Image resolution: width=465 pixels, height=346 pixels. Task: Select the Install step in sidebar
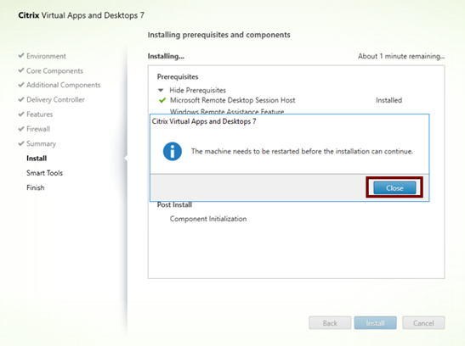coord(37,159)
